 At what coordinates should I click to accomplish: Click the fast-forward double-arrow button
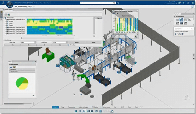(92, 111)
